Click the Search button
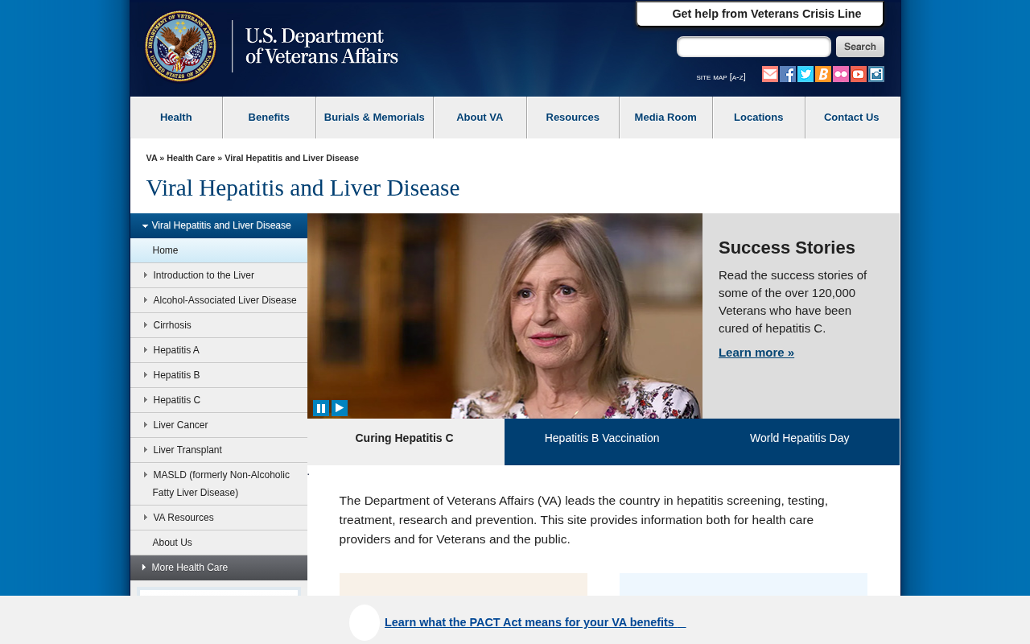This screenshot has height=644, width=1030. (860, 47)
